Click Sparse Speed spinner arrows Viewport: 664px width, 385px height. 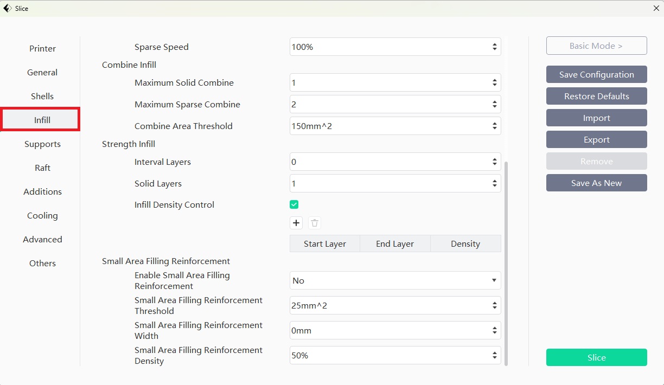[x=494, y=47]
